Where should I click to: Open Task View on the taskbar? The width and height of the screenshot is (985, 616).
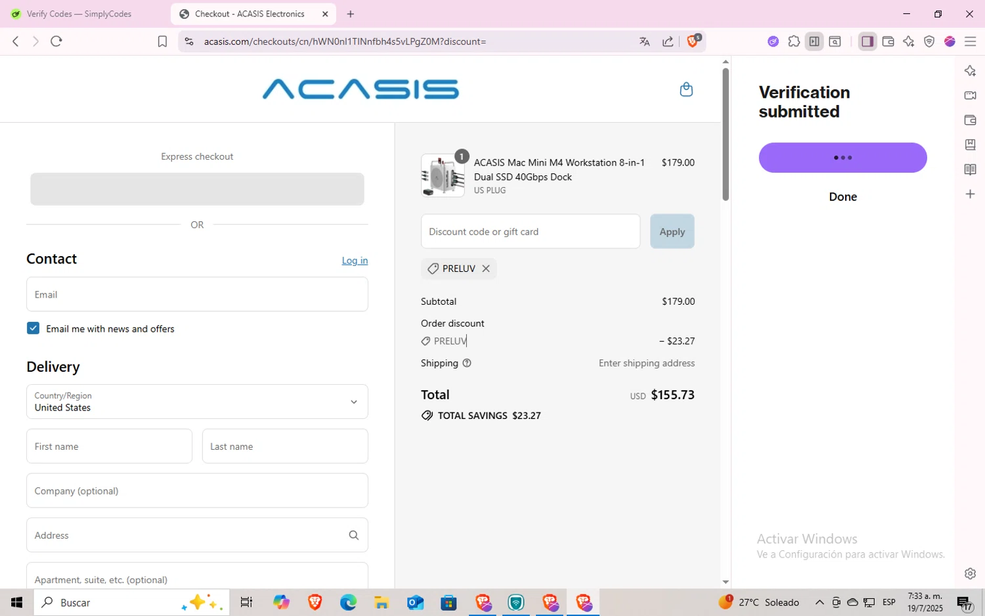click(x=246, y=602)
